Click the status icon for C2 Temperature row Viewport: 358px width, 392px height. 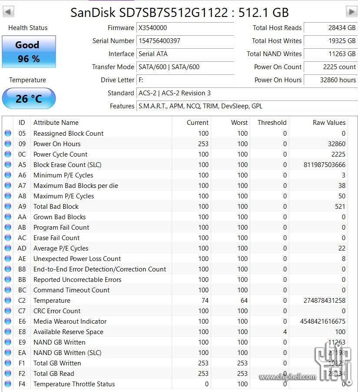pos(8,300)
